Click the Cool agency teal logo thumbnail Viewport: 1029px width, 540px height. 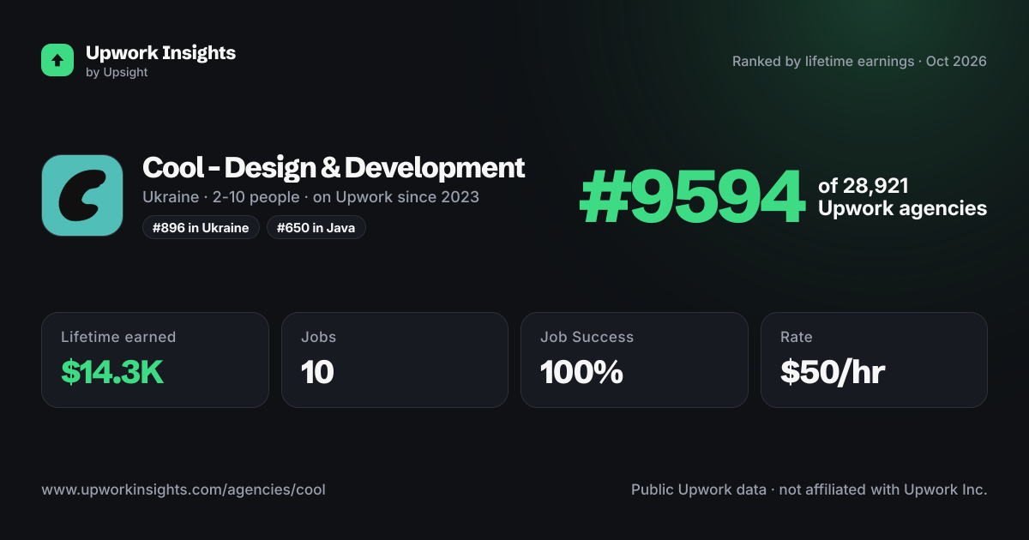(82, 195)
